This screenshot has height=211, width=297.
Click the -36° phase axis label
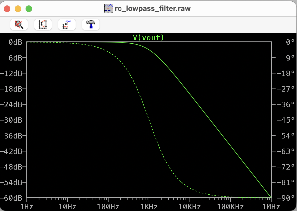[286, 104]
